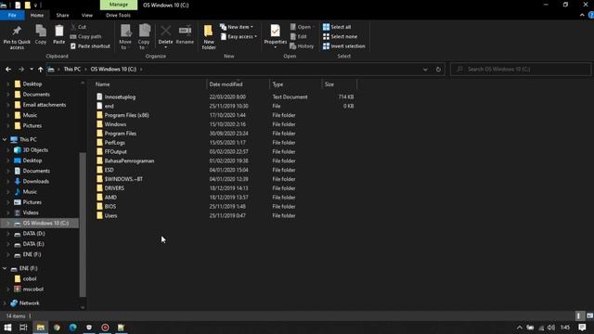Switch to details view in status bar
594x334 pixels.
[x=578, y=315]
